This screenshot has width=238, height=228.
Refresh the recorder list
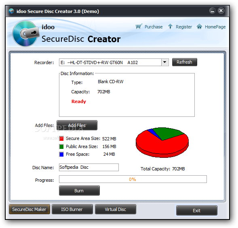(184, 62)
